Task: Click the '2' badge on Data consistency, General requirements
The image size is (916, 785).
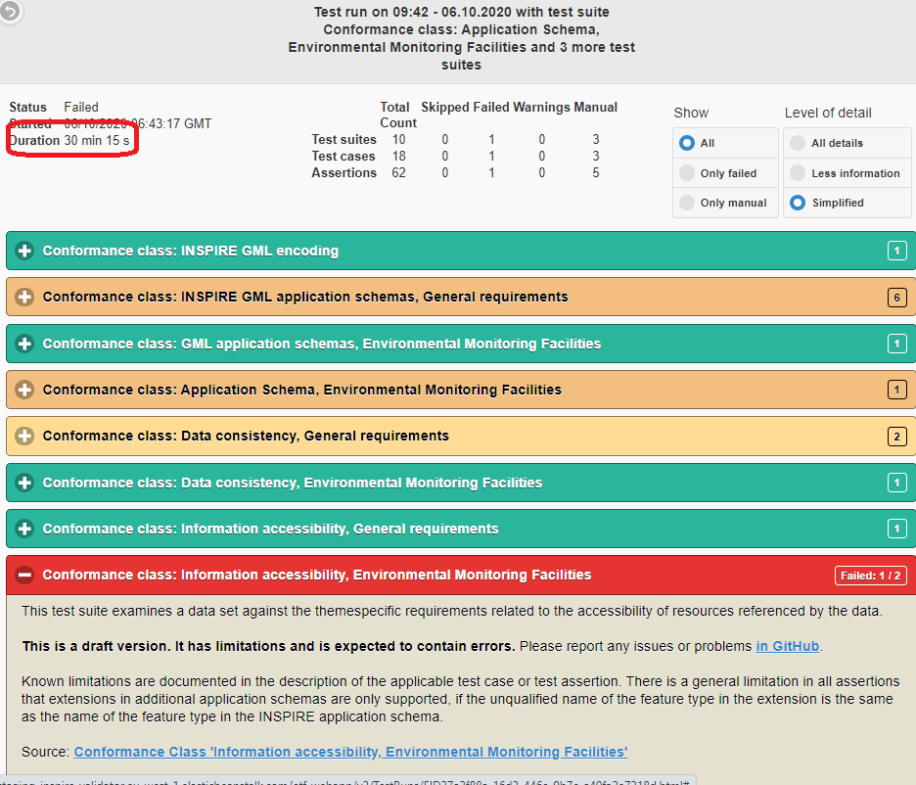Action: [896, 436]
